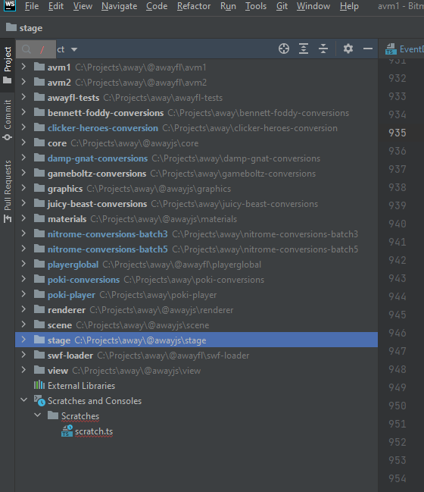Select nitrome-conversions-batch5 folder
Screen dimensions: 424x492
[197, 249]
